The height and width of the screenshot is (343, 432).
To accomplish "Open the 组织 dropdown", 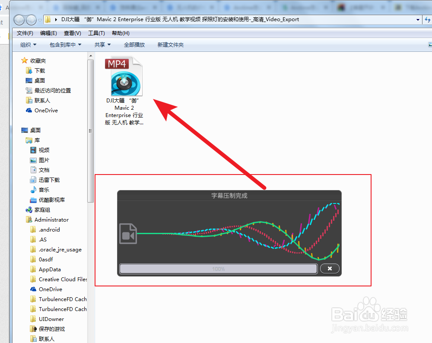I will click(x=28, y=44).
